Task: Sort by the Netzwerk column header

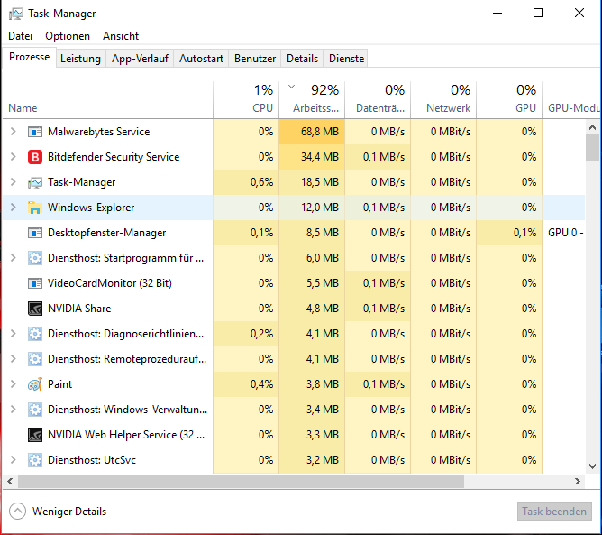Action: tap(443, 100)
